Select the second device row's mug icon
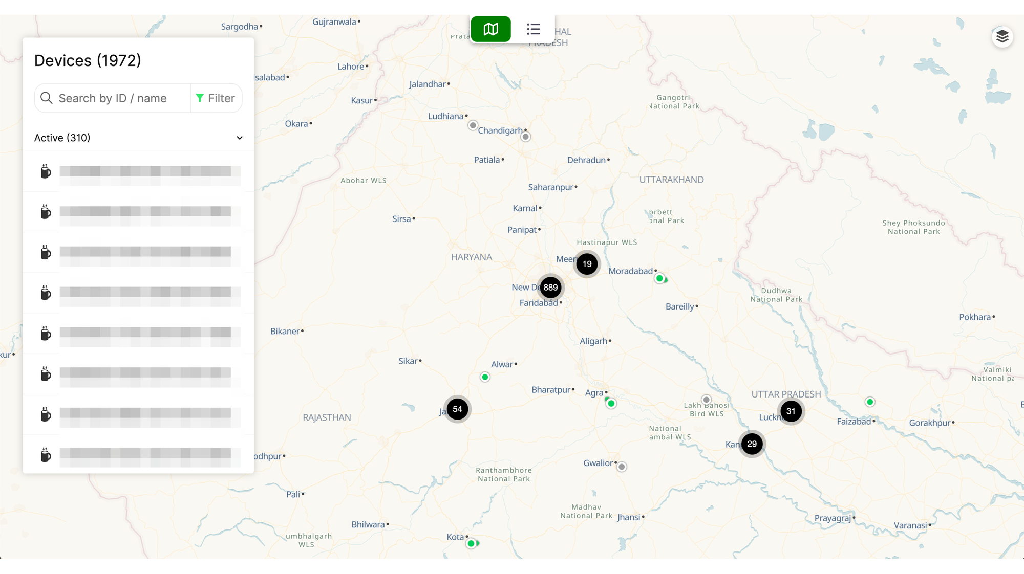 (x=46, y=212)
